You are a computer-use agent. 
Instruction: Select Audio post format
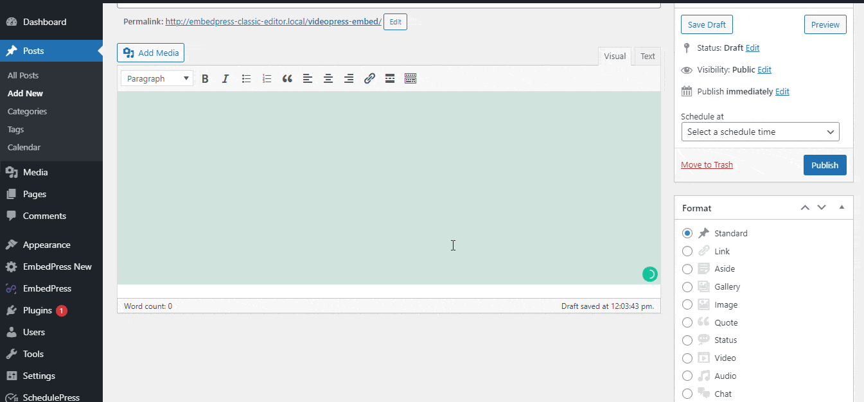click(687, 376)
